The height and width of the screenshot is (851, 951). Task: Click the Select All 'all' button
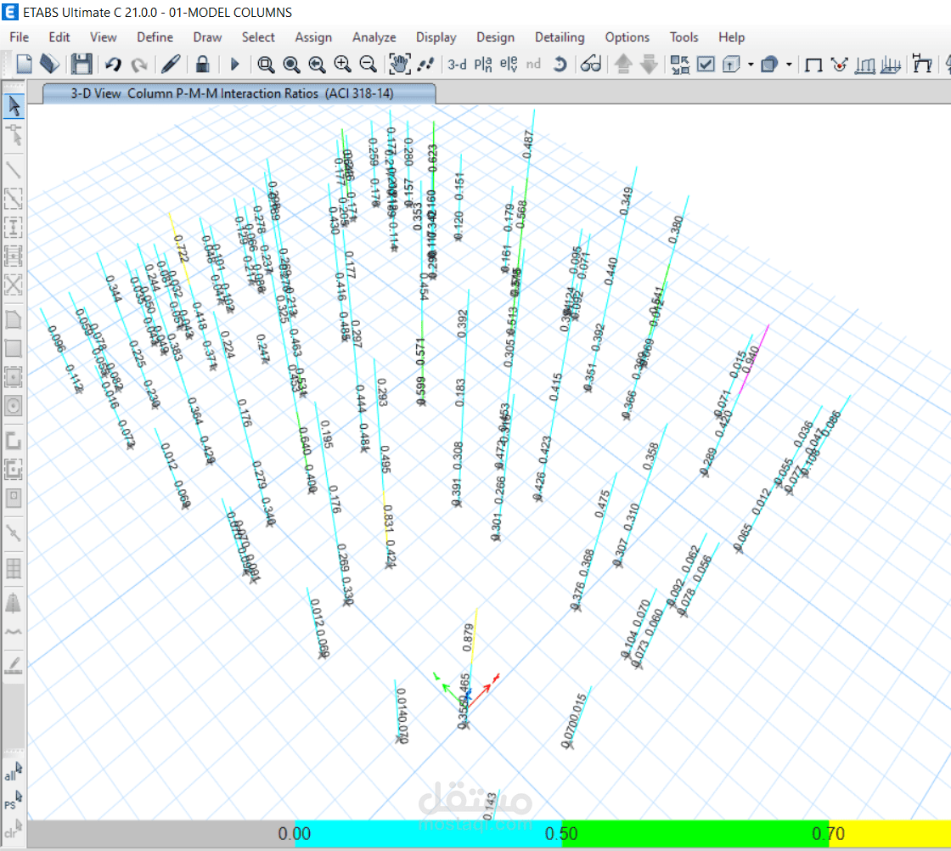coord(14,772)
